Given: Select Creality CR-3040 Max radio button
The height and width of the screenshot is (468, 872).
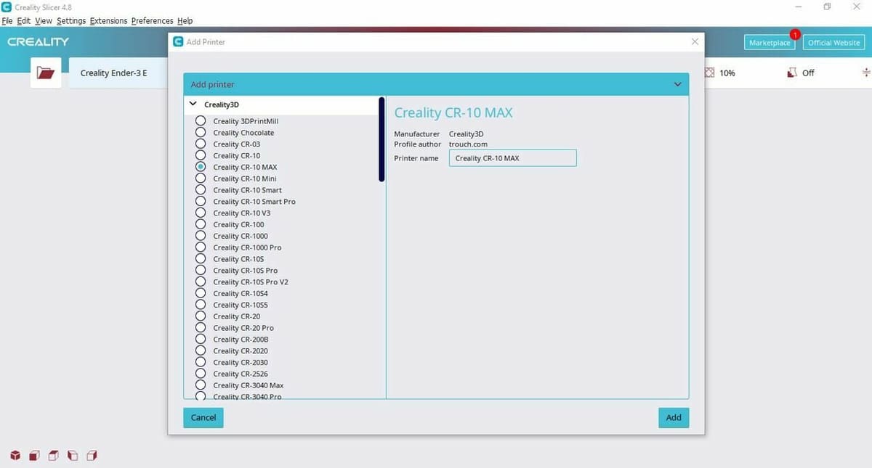Looking at the screenshot, I should [x=201, y=385].
